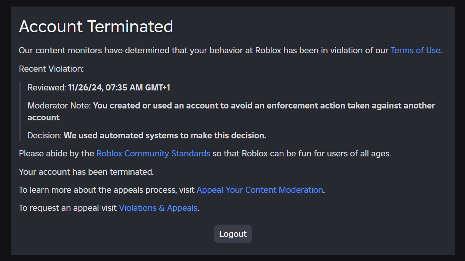The height and width of the screenshot is (261, 465).
Task: Click the Account Terminated heading
Action: coord(96,26)
